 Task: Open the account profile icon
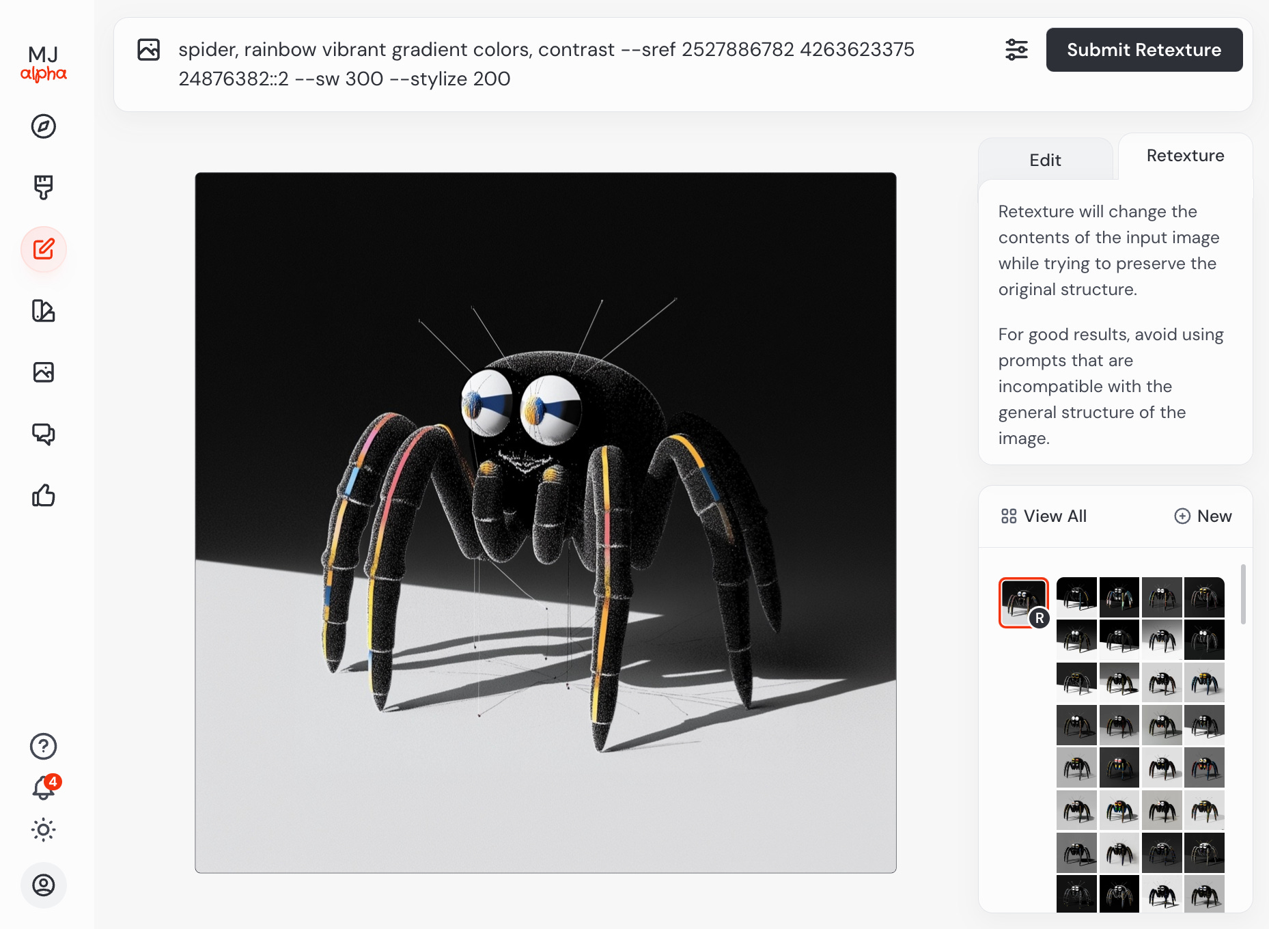44,885
